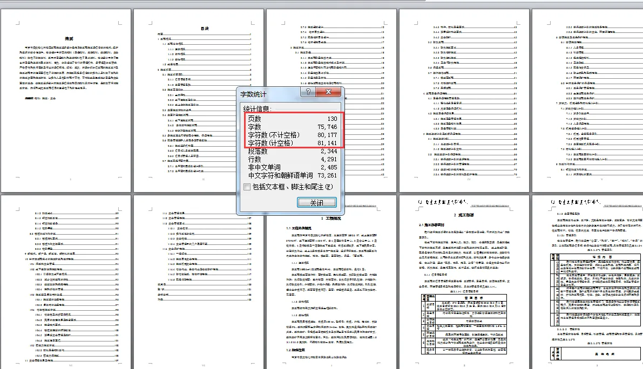Enable the 包括文本框、脚注和尾注 checkbox

(247, 187)
